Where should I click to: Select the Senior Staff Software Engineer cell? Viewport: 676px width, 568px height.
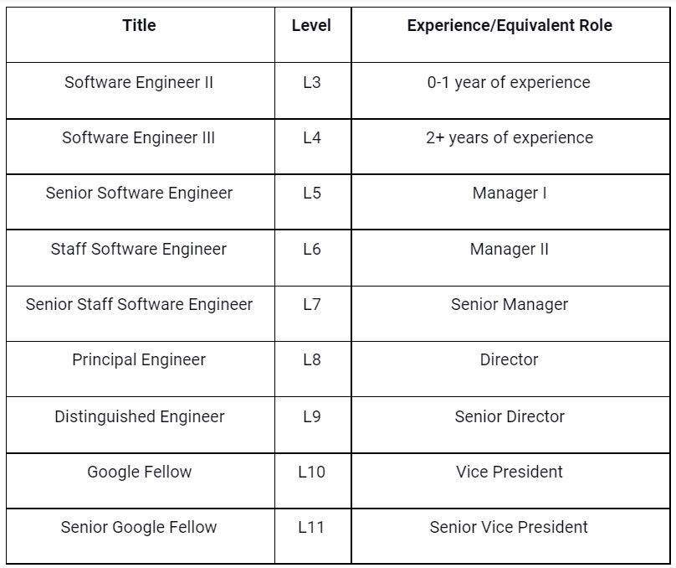[x=139, y=305]
